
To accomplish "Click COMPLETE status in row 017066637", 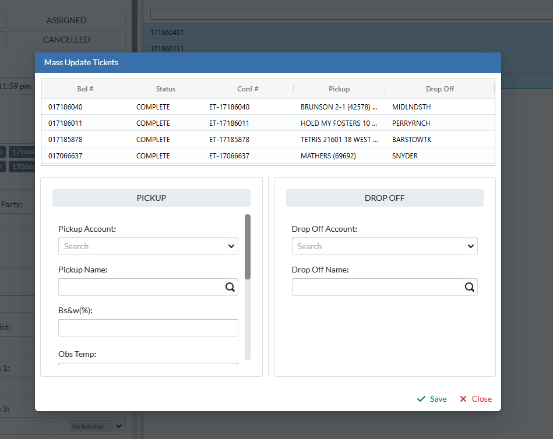I will [153, 155].
